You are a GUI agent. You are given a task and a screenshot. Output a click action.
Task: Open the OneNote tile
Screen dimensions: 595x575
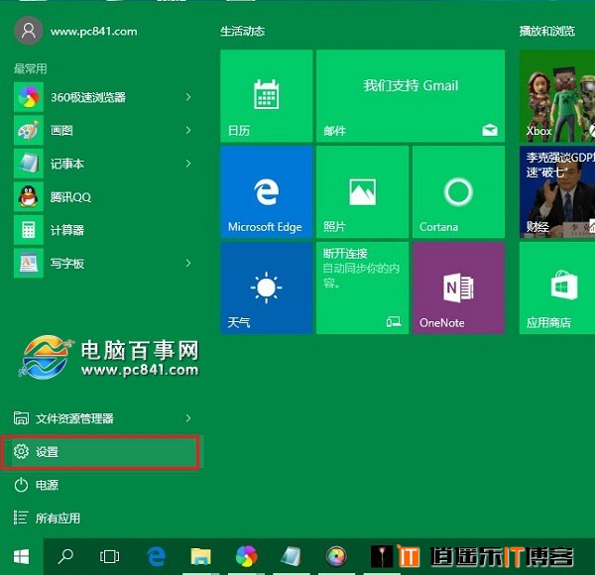458,288
